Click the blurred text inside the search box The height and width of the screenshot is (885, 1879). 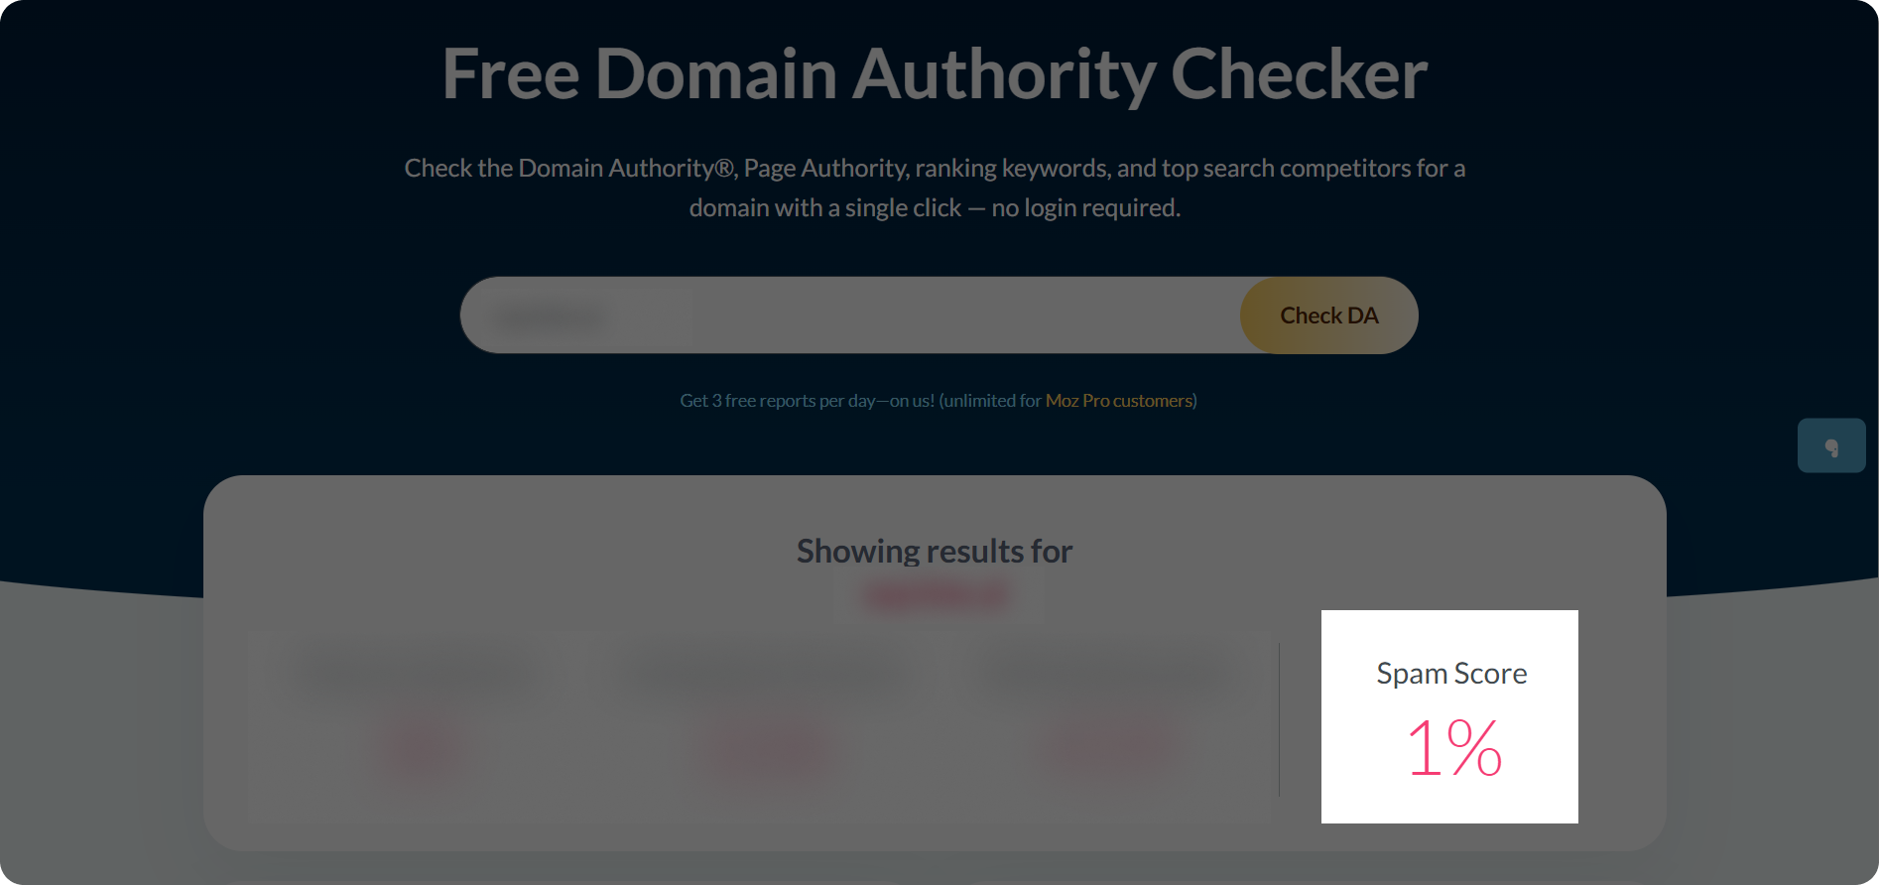click(x=549, y=317)
